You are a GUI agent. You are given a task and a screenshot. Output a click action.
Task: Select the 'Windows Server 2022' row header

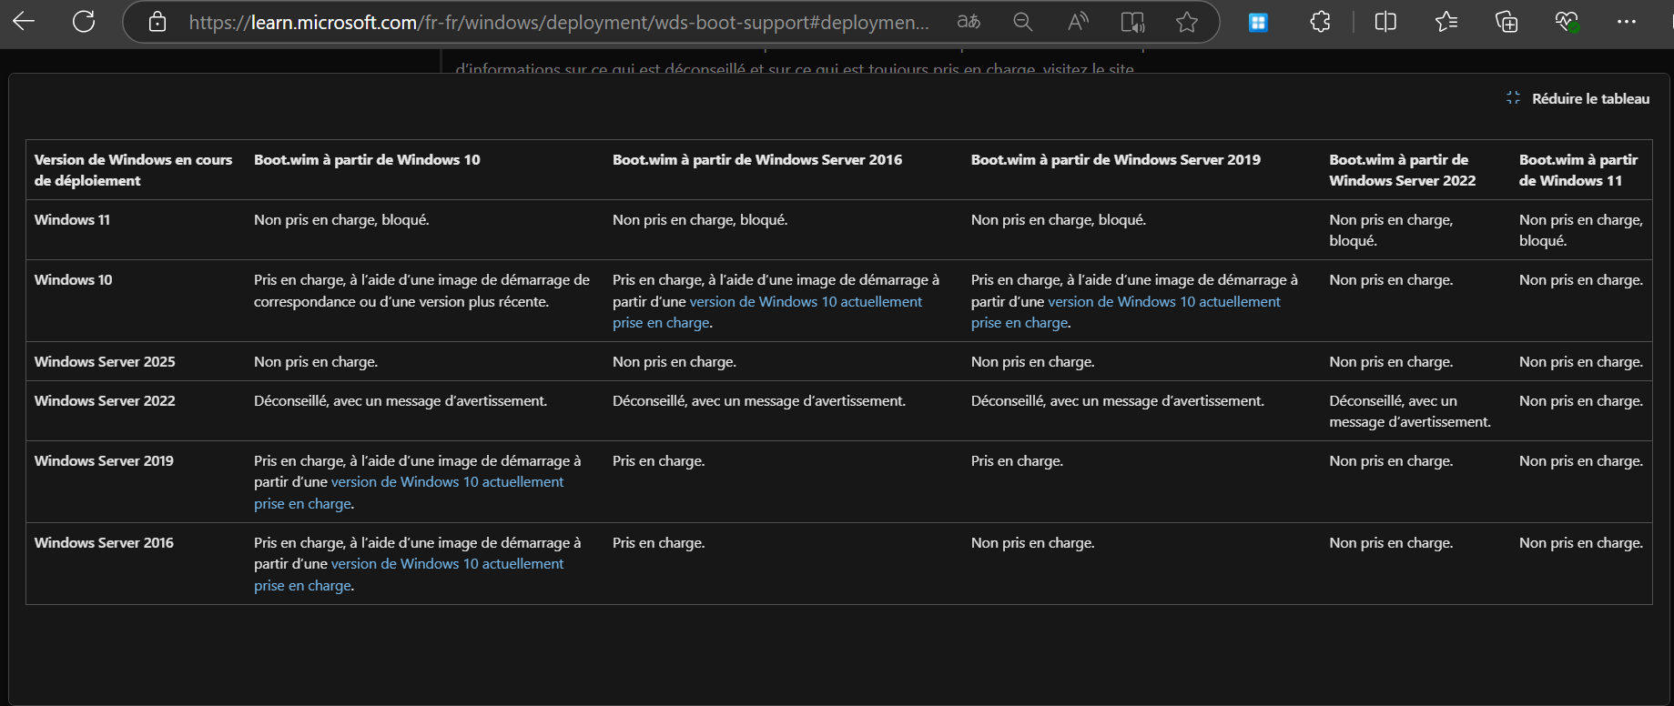tap(105, 400)
